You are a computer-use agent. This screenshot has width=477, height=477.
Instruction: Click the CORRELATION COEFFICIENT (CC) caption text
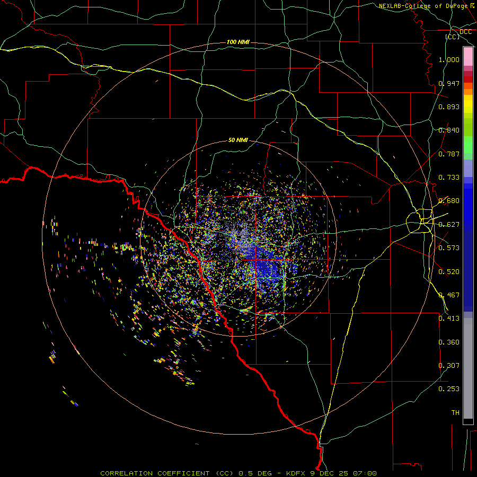(x=167, y=473)
